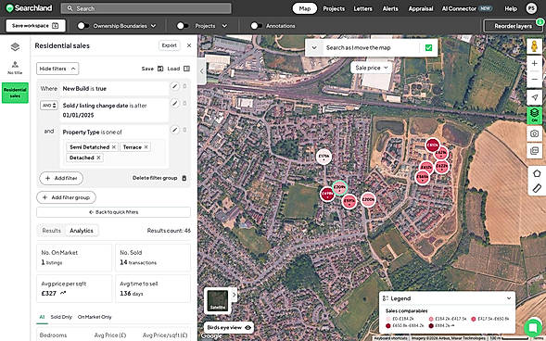Viewport: 546px width, 341px height.
Task: Delete the New Build filter row
Action: (x=184, y=86)
